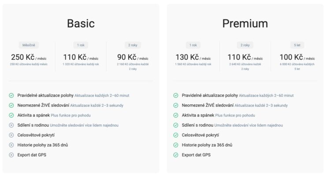Select the 5 let tag in Premium plan
Viewport: 326px width, 175px height.
297,45
